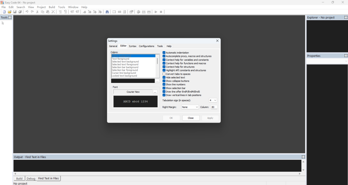
Task: Click the black editor background color swatch
Action: [133, 81]
